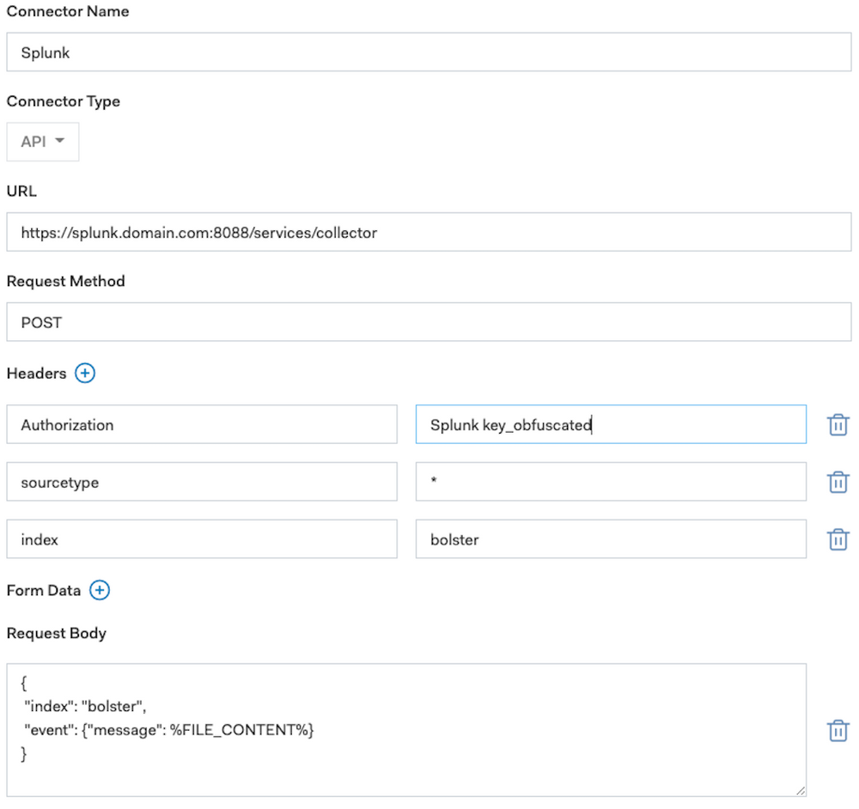Click the Request Body label
The height and width of the screenshot is (809, 859).
click(x=57, y=634)
